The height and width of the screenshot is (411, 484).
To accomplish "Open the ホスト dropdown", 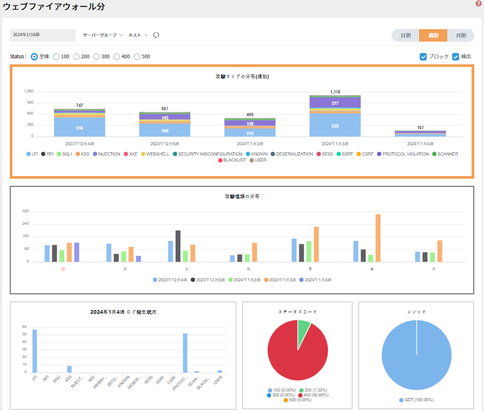I will click(x=138, y=35).
